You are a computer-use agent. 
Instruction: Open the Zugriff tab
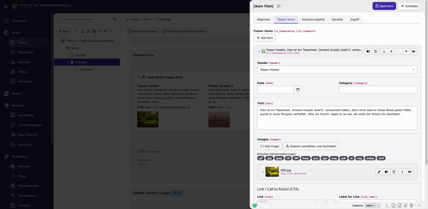[355, 20]
